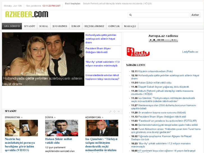This screenshot has height=153, width=204.
Task: Open feed item 'Xəstəxanaya olan 2500 dollarlıq borcunun'
Action: click(x=164, y=107)
